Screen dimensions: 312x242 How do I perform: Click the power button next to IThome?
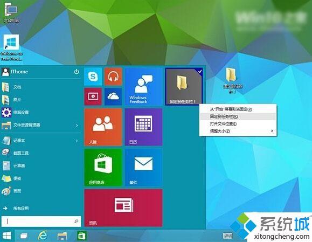pos(77,72)
